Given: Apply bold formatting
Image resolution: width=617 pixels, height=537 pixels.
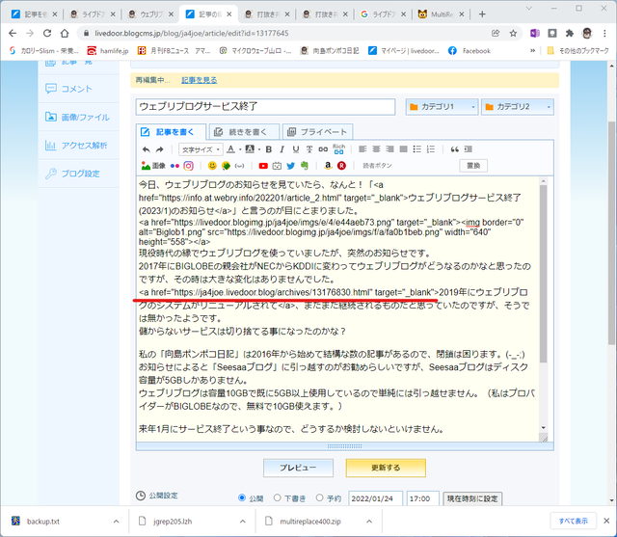Looking at the screenshot, I should [269, 149].
